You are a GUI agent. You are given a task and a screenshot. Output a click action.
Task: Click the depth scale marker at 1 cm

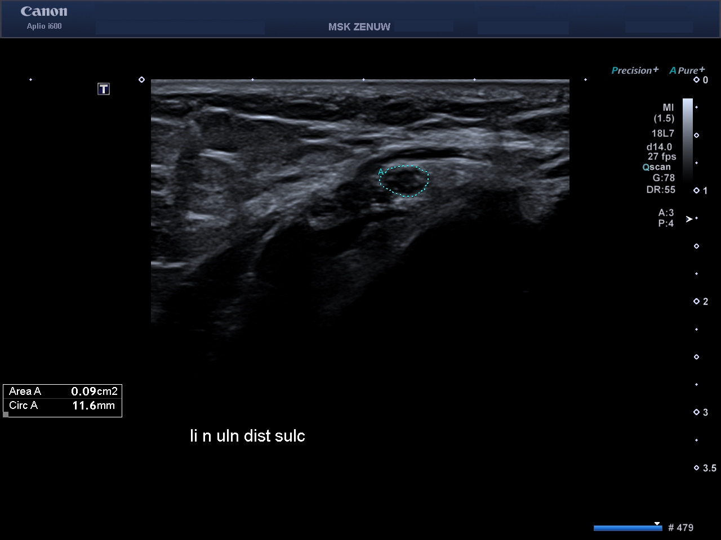click(x=697, y=191)
